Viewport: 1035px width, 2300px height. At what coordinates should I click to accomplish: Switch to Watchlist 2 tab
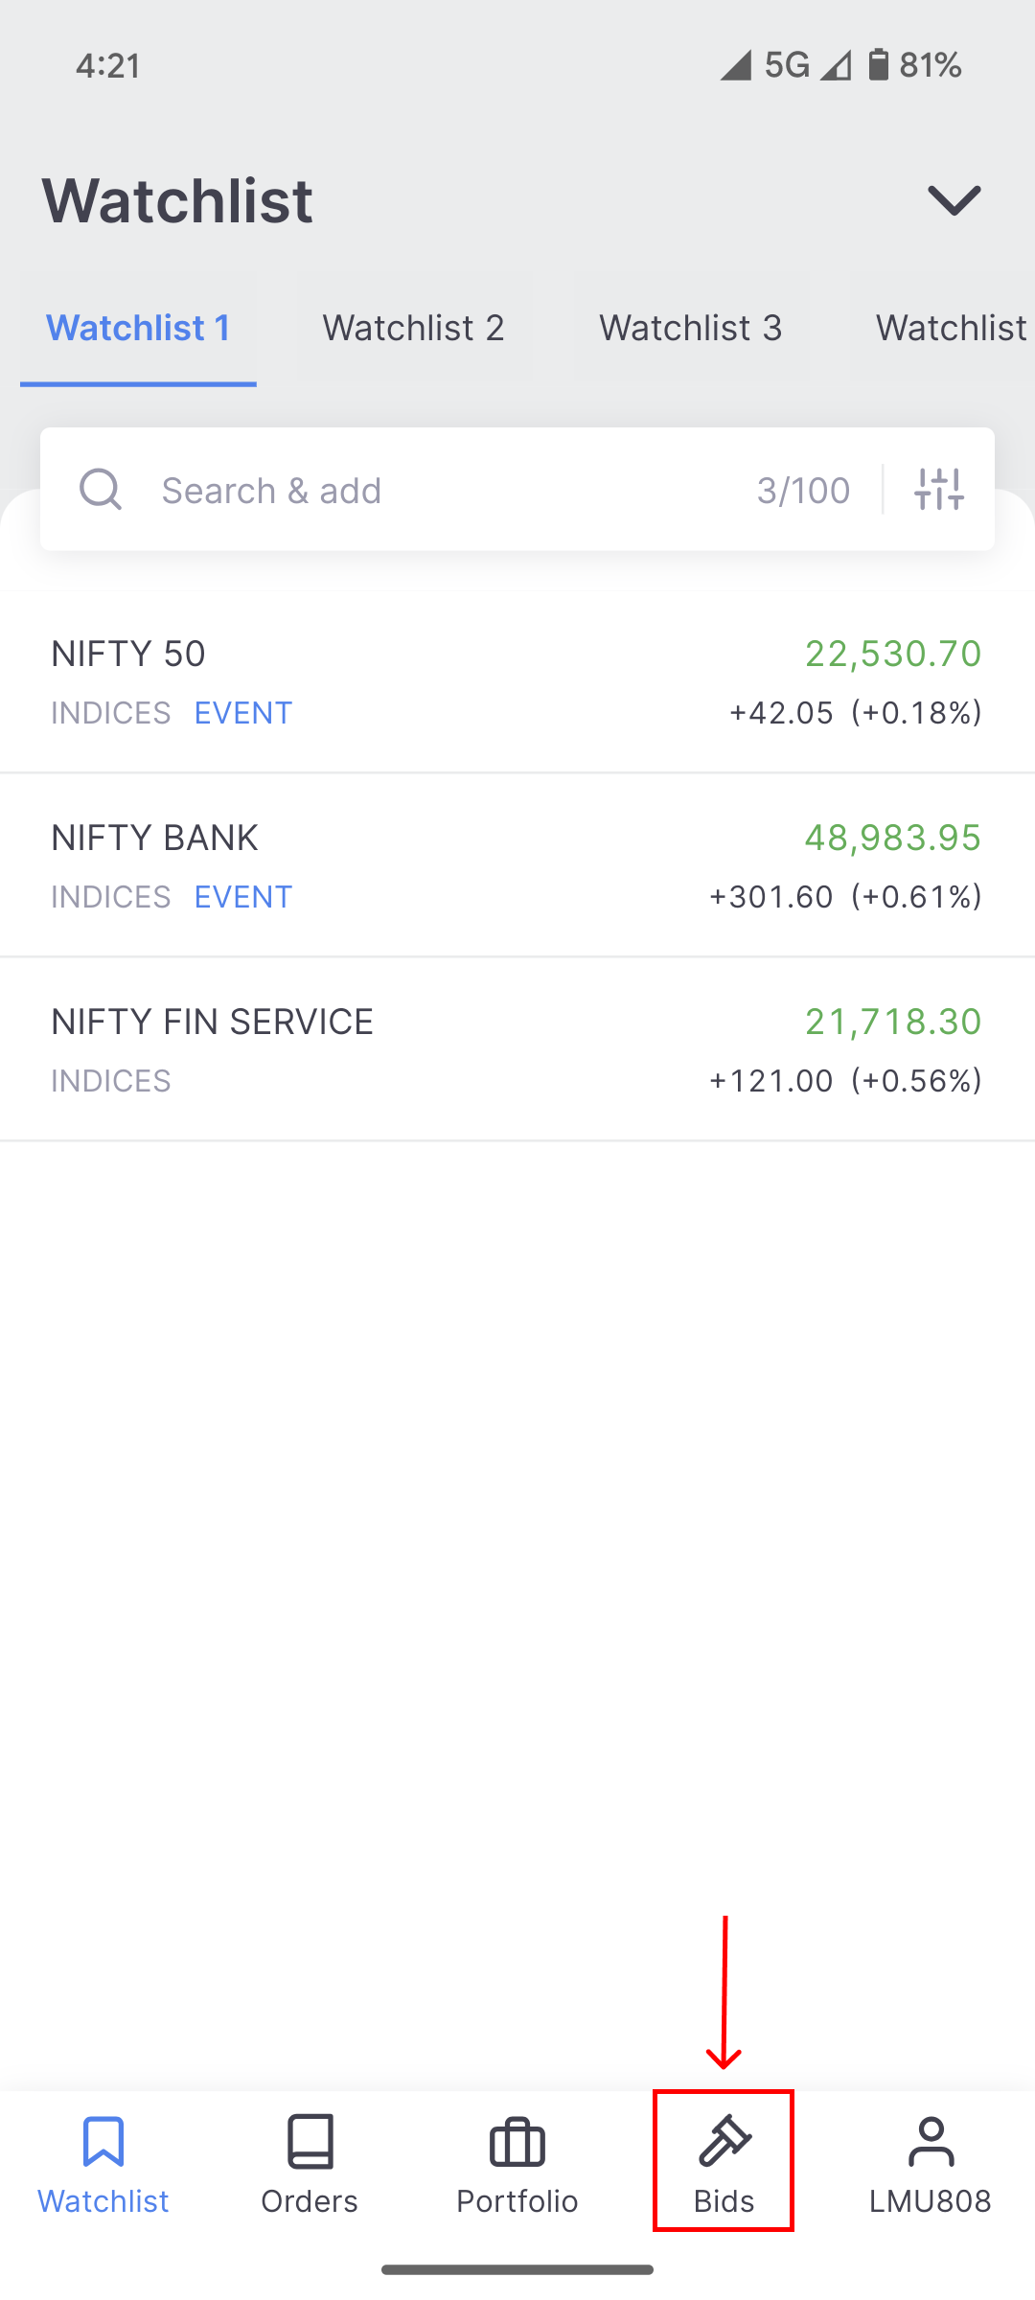(414, 328)
